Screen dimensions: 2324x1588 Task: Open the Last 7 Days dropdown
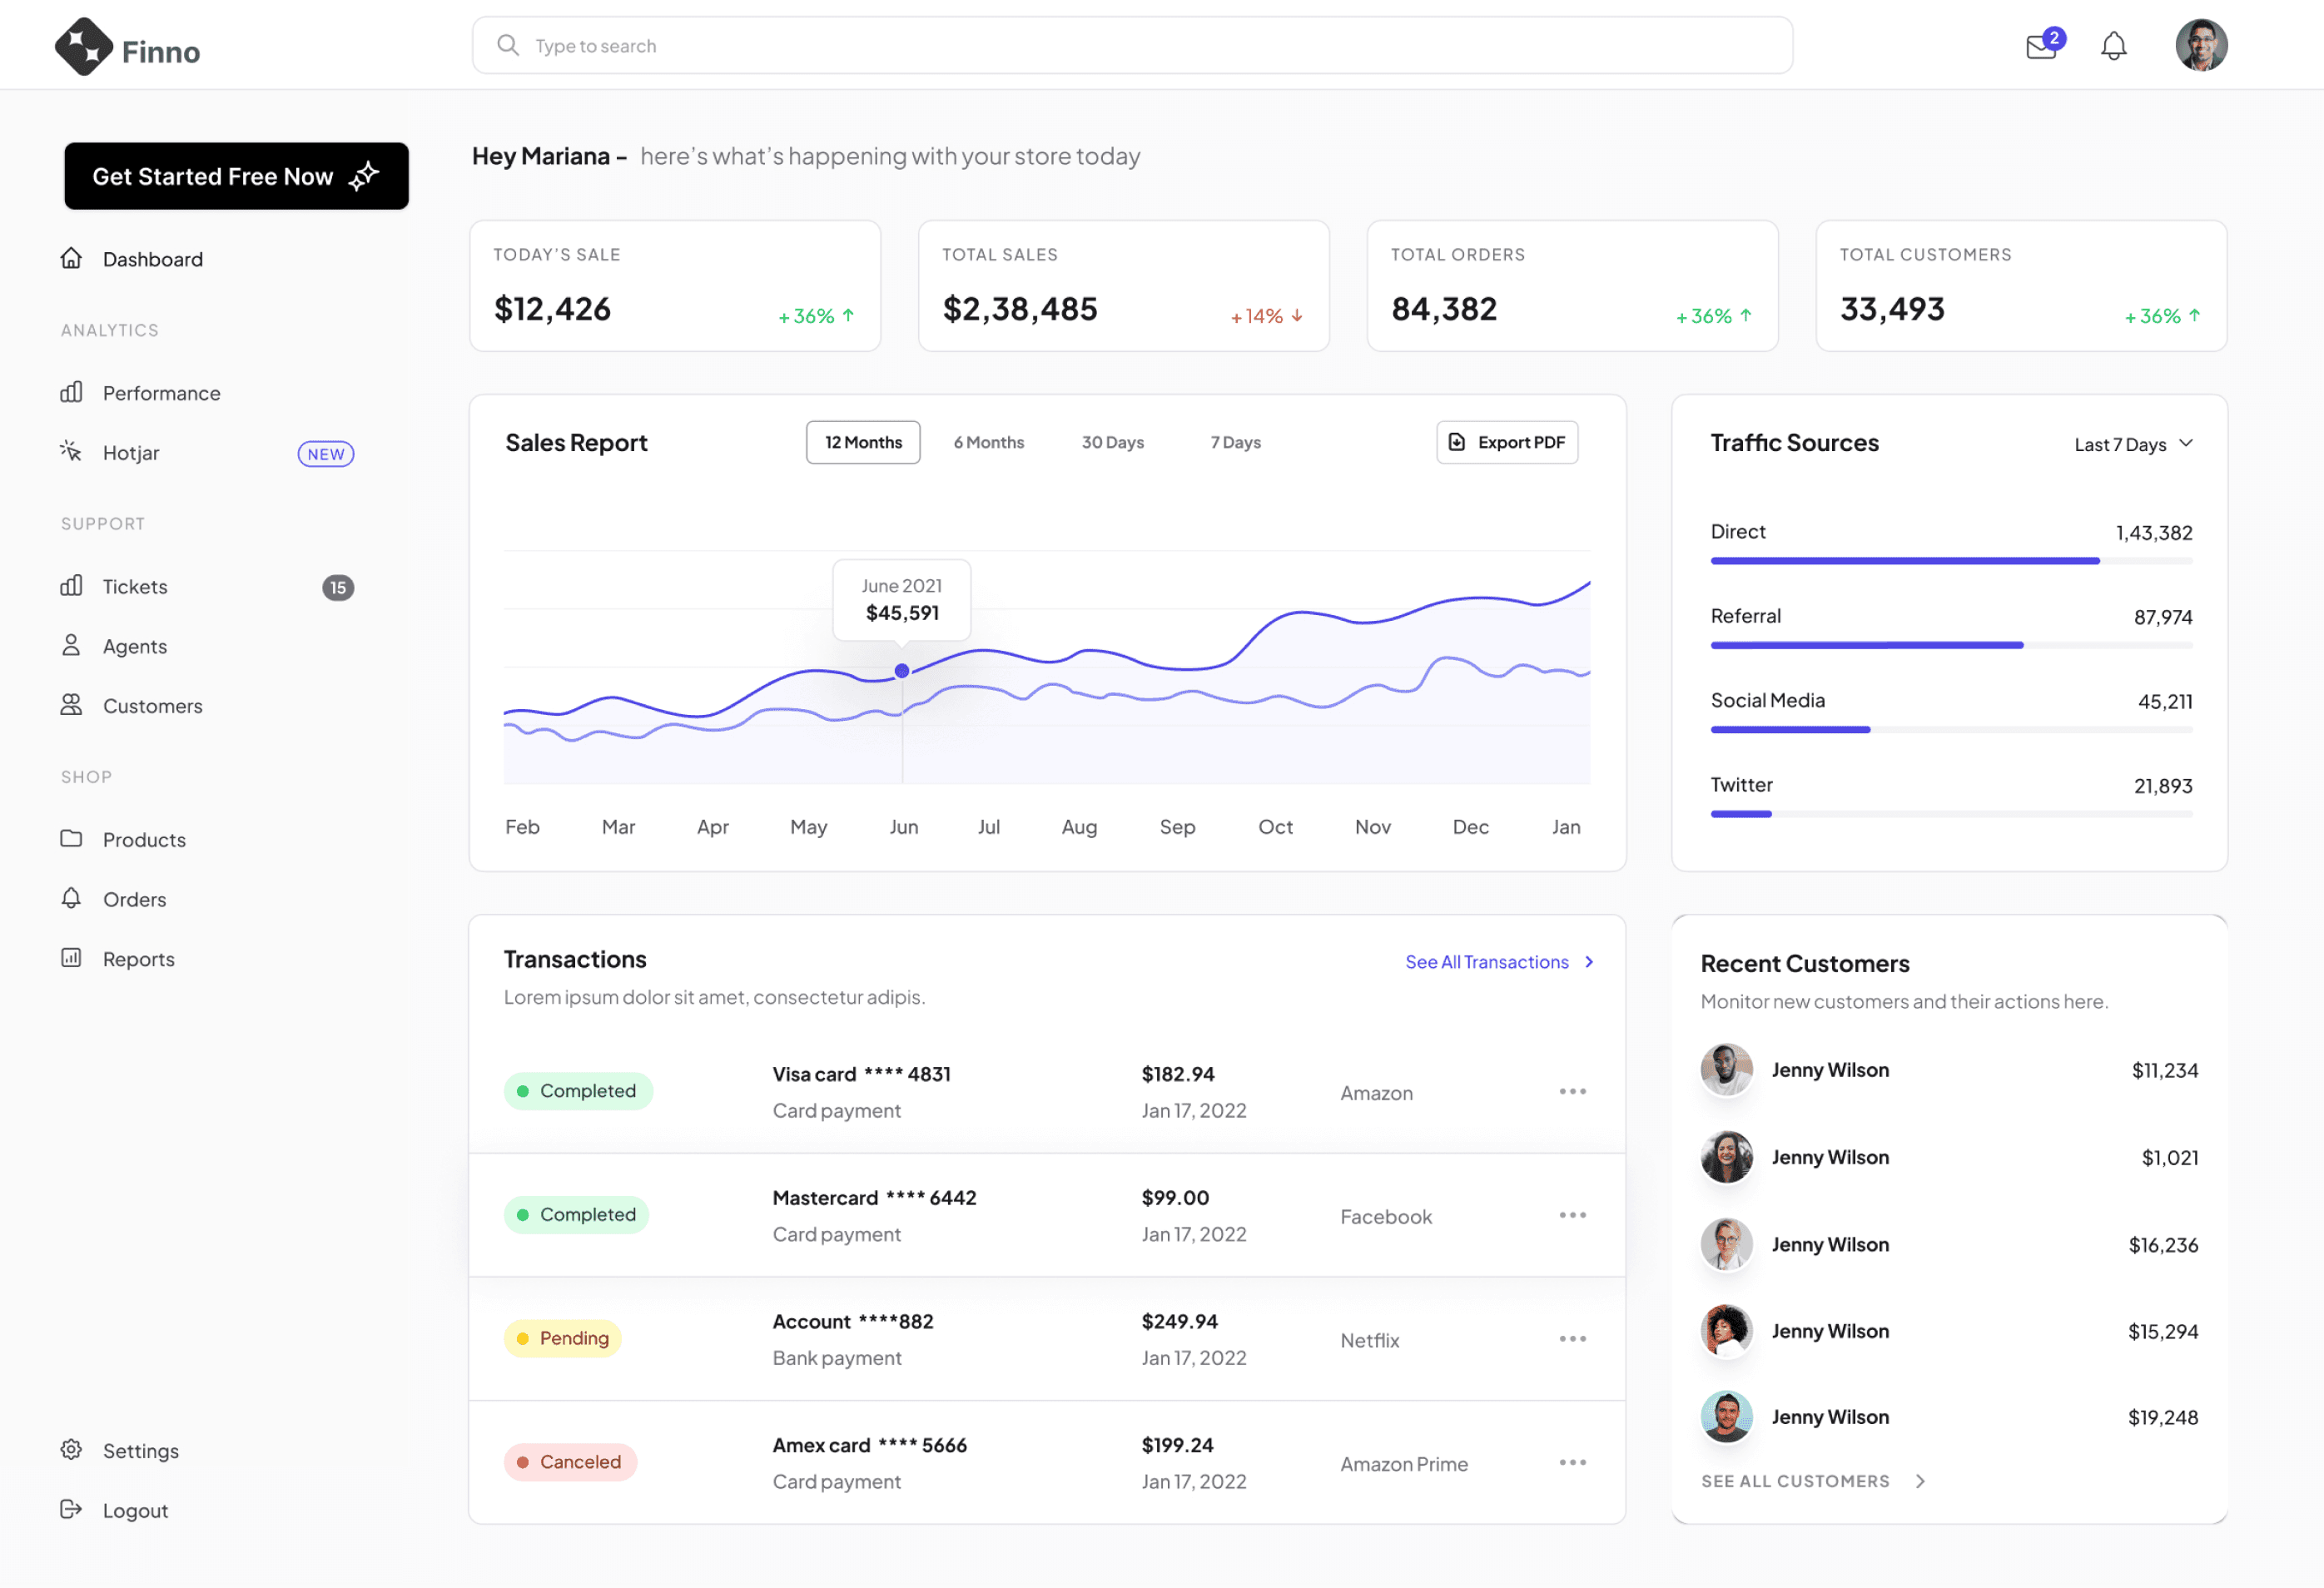(2133, 444)
